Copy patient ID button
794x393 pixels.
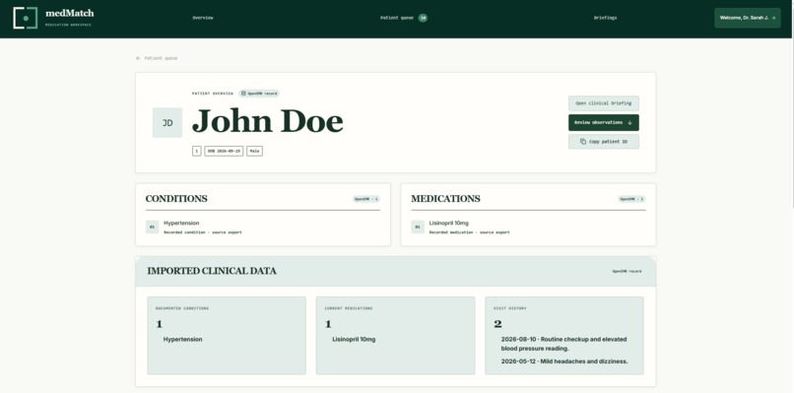click(x=604, y=142)
